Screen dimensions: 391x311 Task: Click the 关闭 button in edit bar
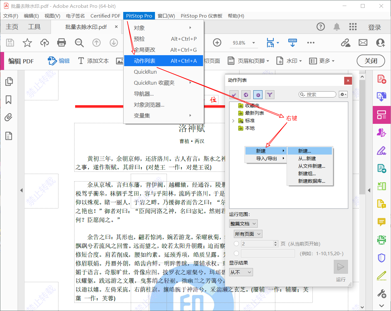point(371,61)
